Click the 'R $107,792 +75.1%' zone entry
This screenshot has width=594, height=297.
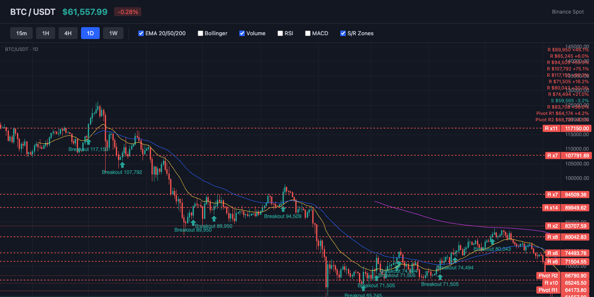pos(568,69)
